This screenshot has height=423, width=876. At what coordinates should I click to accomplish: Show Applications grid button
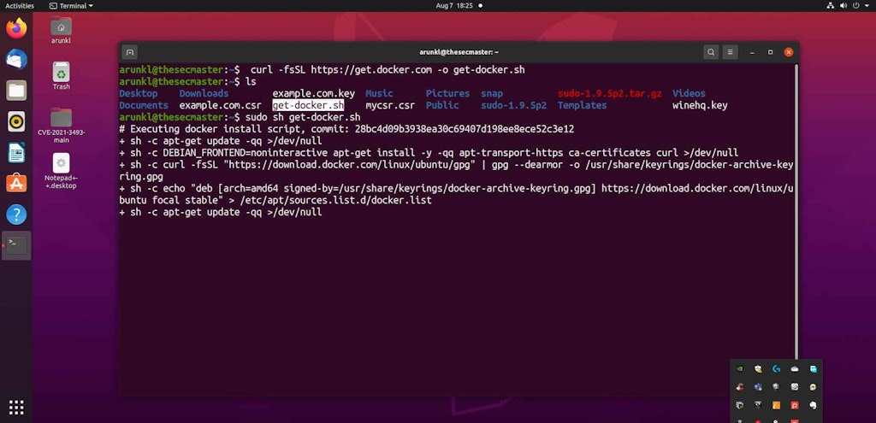(x=16, y=408)
